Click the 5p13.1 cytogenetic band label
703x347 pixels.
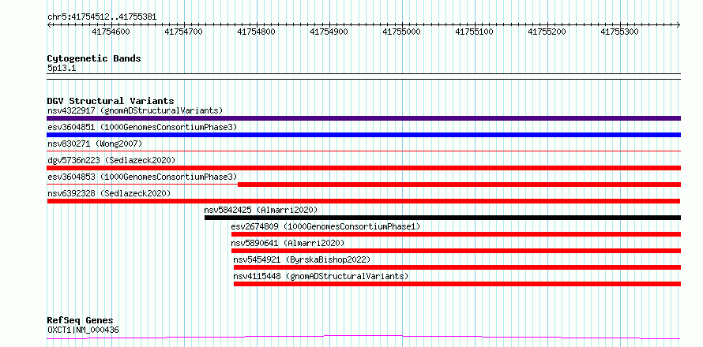click(x=62, y=68)
